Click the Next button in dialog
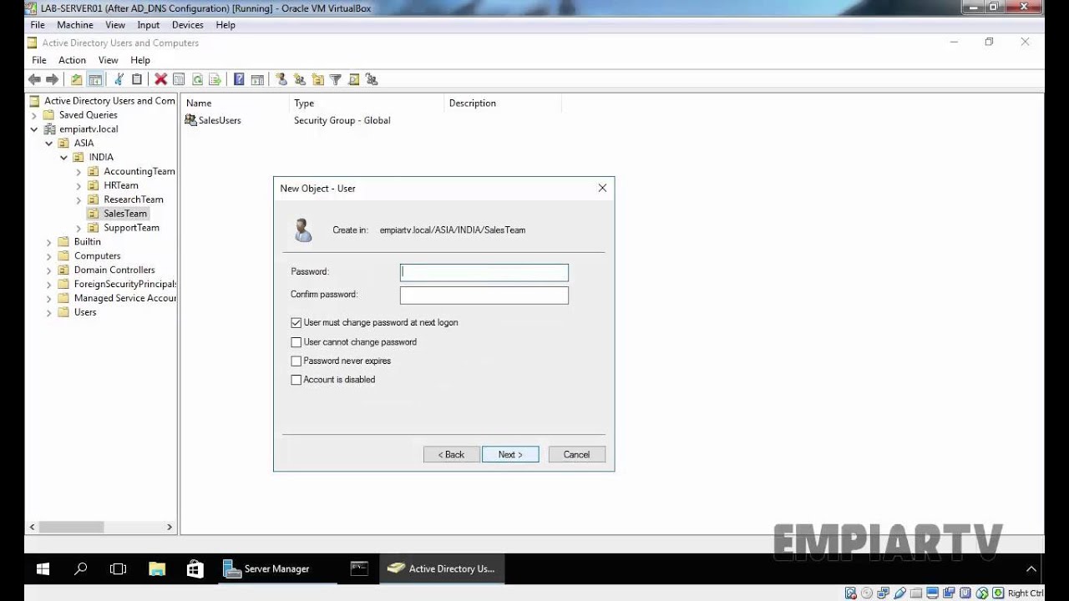The height and width of the screenshot is (601, 1069). [x=510, y=455]
